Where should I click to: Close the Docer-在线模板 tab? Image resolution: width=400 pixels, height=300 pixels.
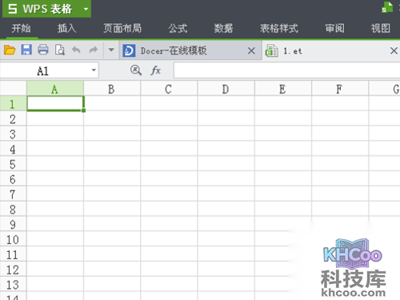coord(251,50)
